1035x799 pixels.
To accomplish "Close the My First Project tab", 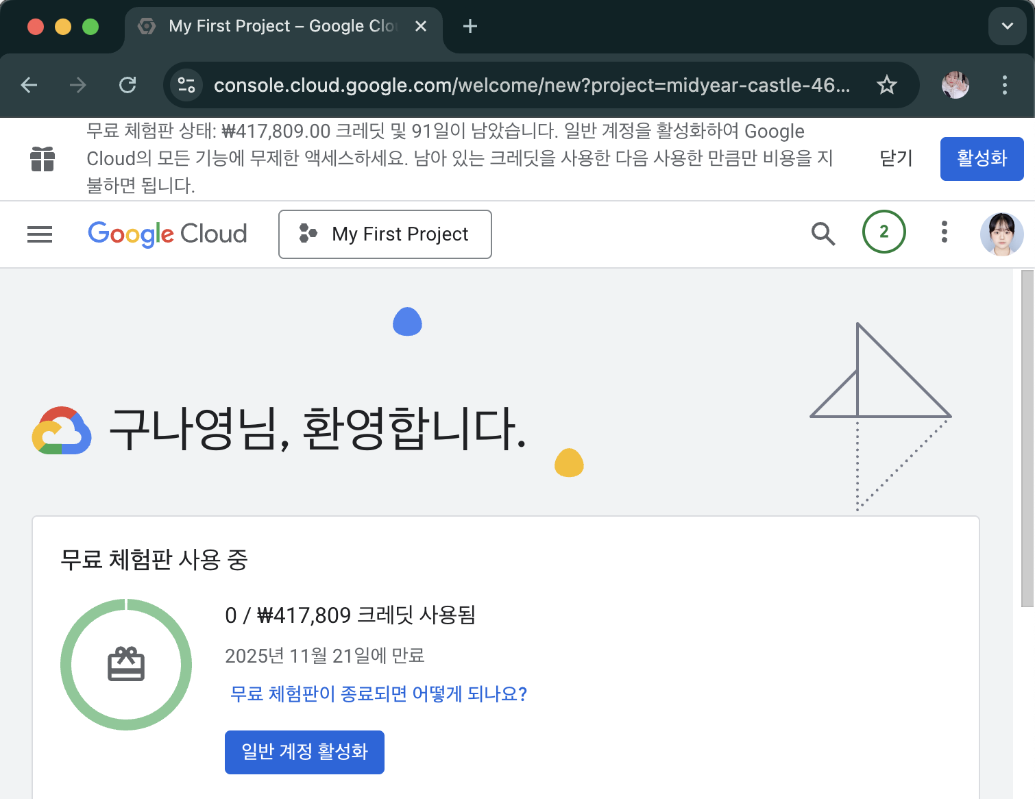I will pos(421,26).
